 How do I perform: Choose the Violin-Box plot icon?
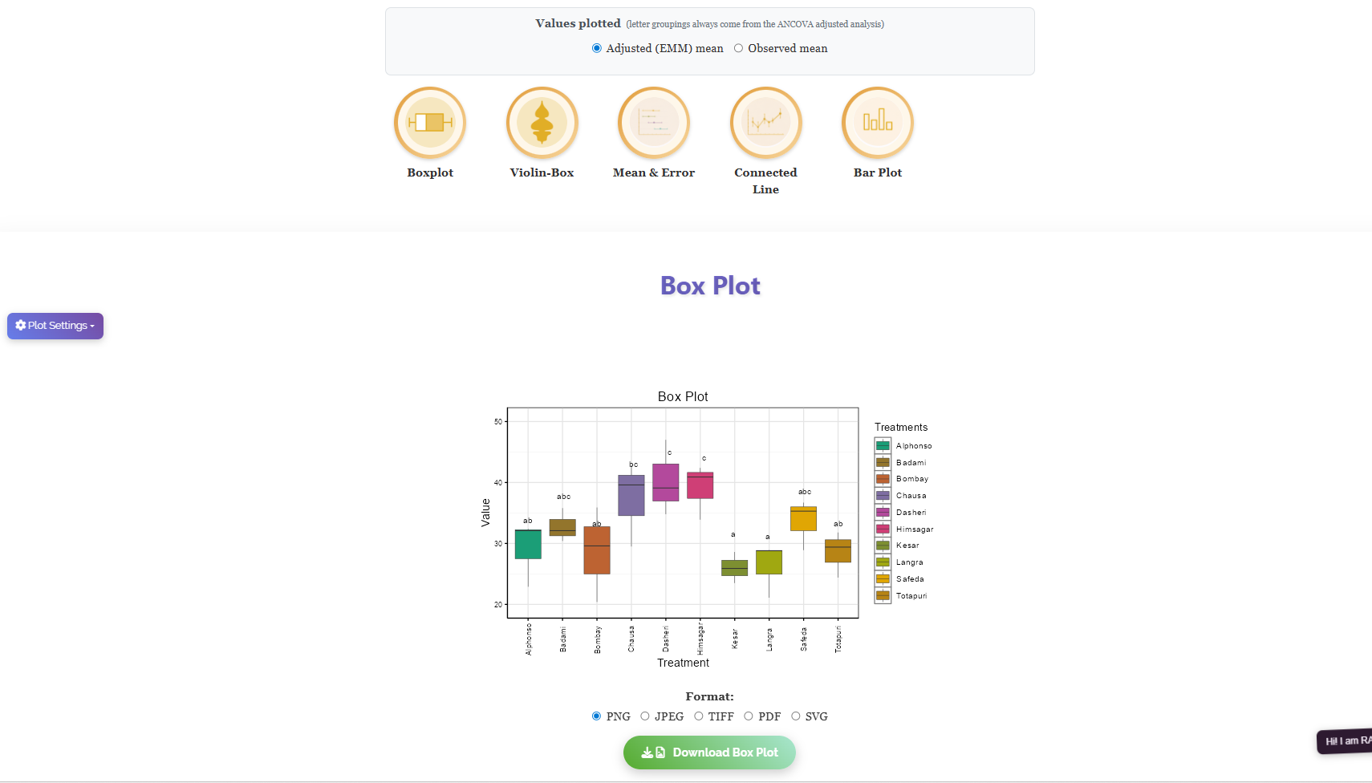coord(542,123)
